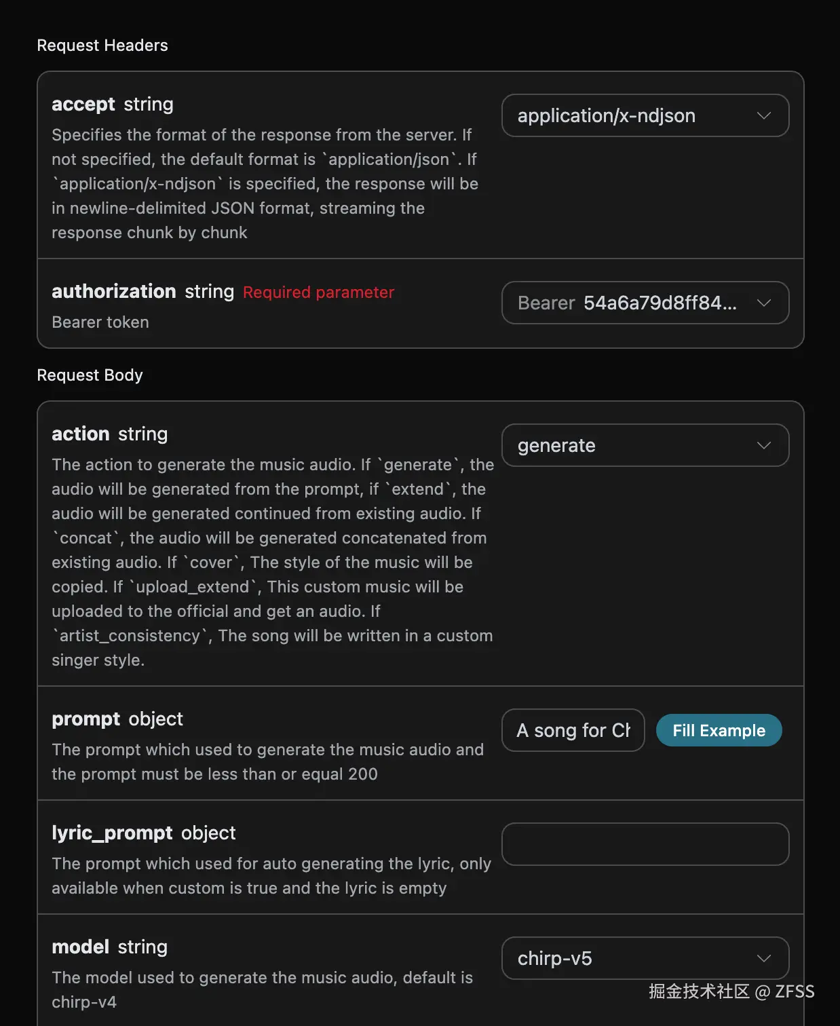This screenshot has width=840, height=1026.
Task: Open the action dropdown showing generate
Action: (631, 446)
